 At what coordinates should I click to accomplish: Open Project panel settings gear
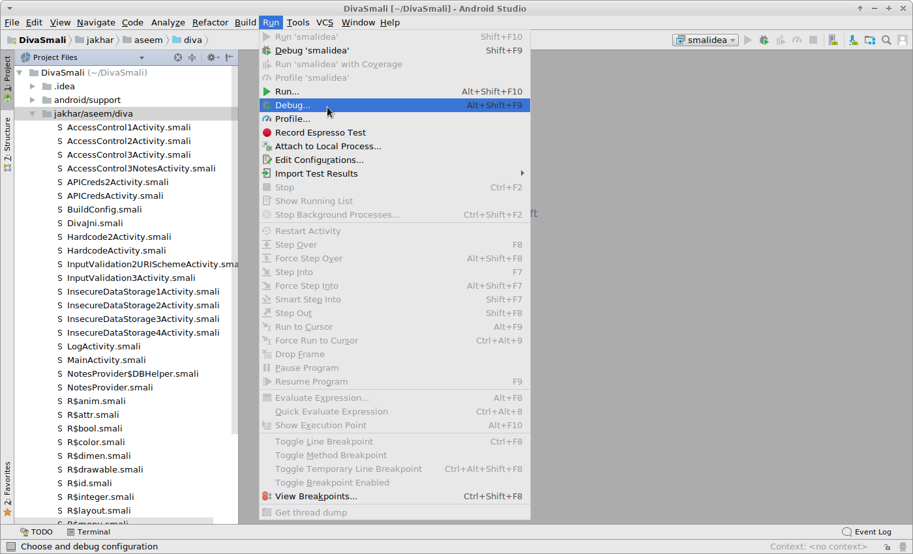pyautogui.click(x=211, y=57)
